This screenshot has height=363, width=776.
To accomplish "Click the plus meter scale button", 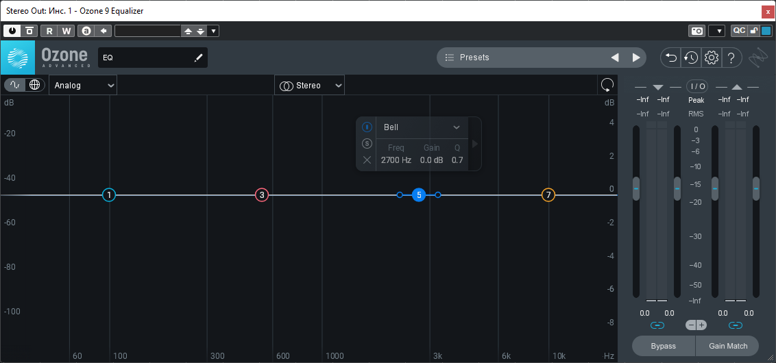I will [x=702, y=325].
